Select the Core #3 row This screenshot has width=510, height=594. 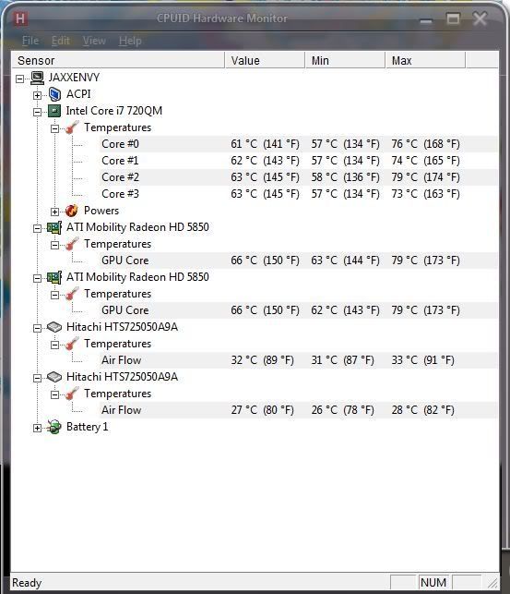point(299,194)
